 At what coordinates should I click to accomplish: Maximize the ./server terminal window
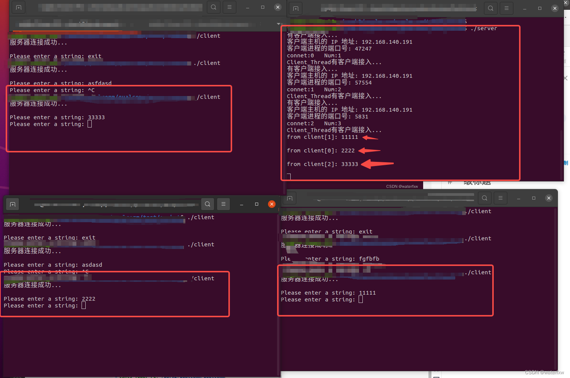pos(540,8)
